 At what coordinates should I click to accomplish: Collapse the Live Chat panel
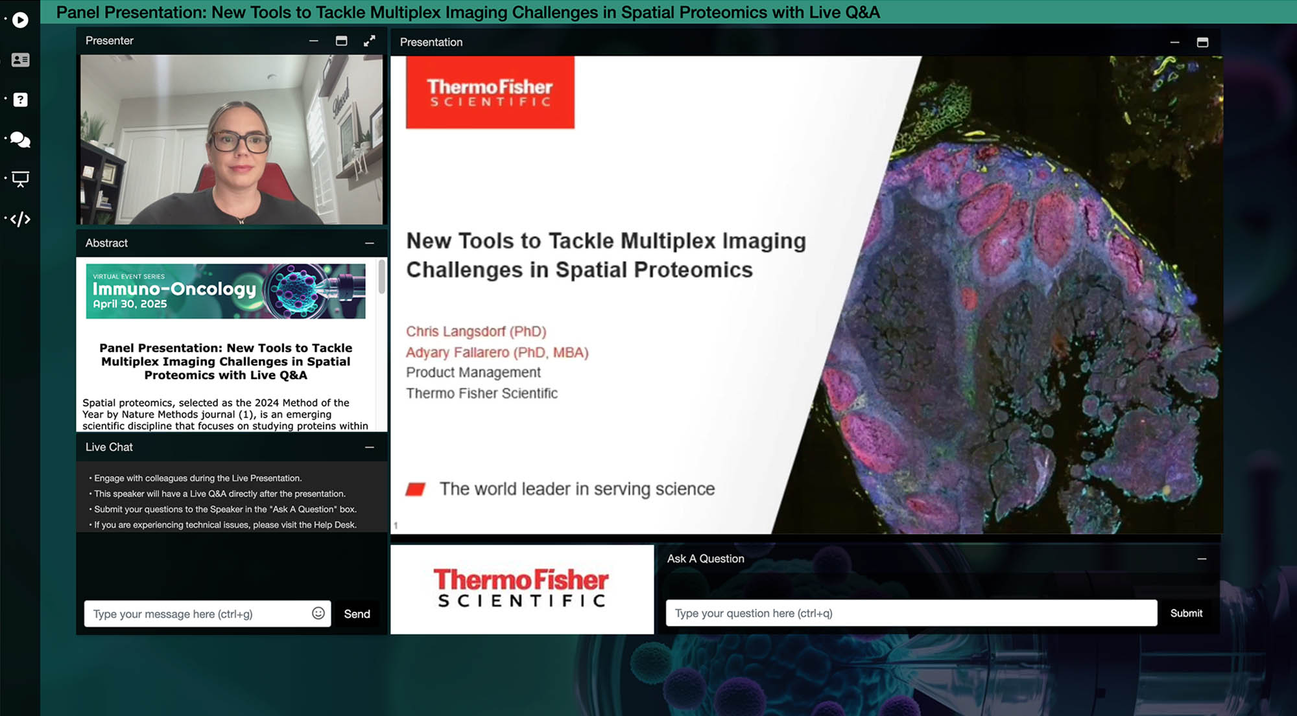(369, 447)
